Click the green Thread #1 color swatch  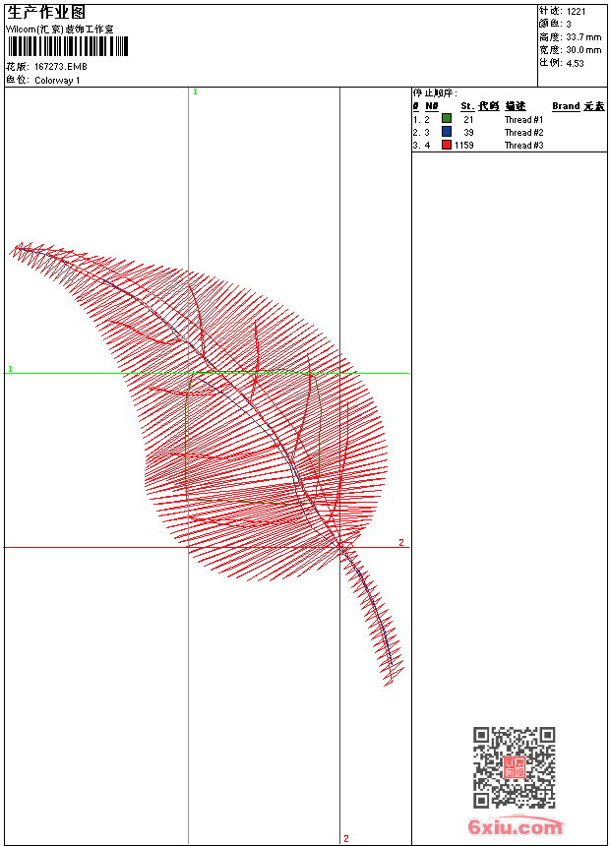tap(447, 119)
